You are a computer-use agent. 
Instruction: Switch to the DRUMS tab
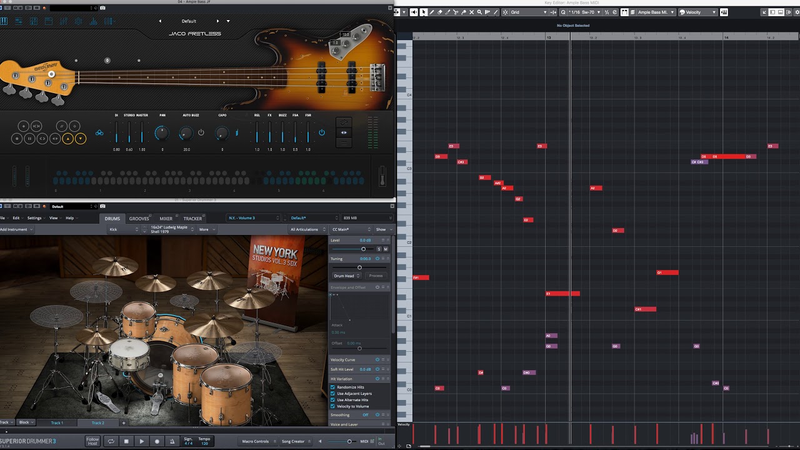tap(112, 219)
